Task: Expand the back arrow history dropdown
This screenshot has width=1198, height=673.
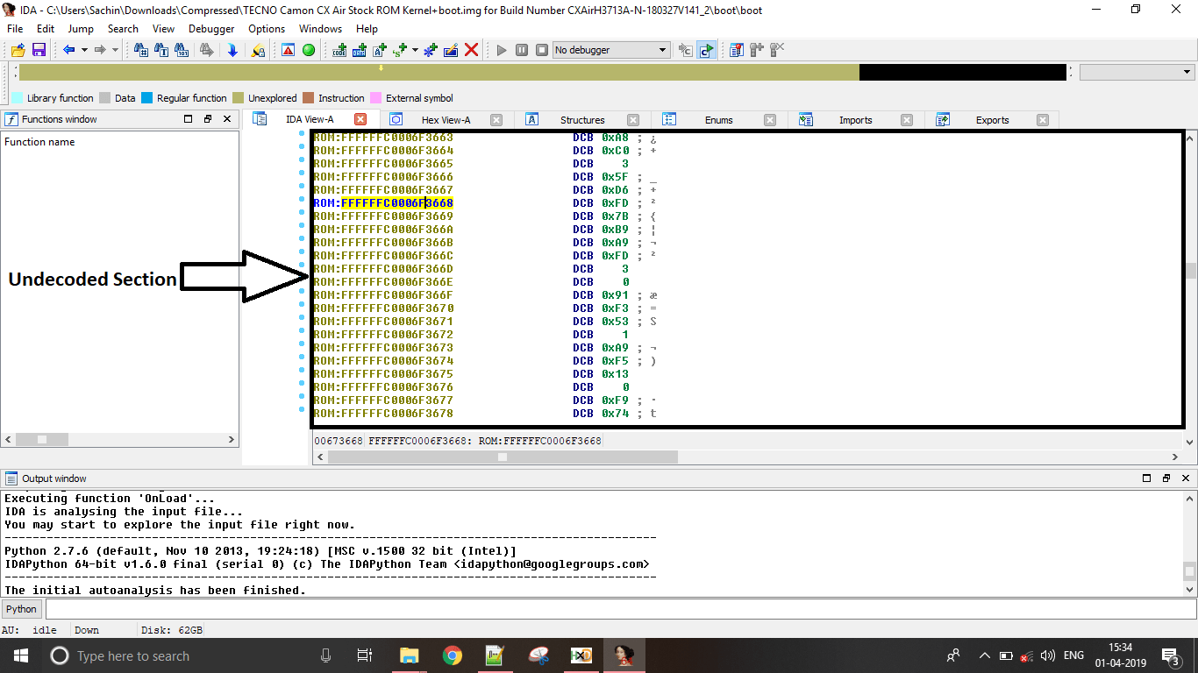Action: click(x=85, y=50)
